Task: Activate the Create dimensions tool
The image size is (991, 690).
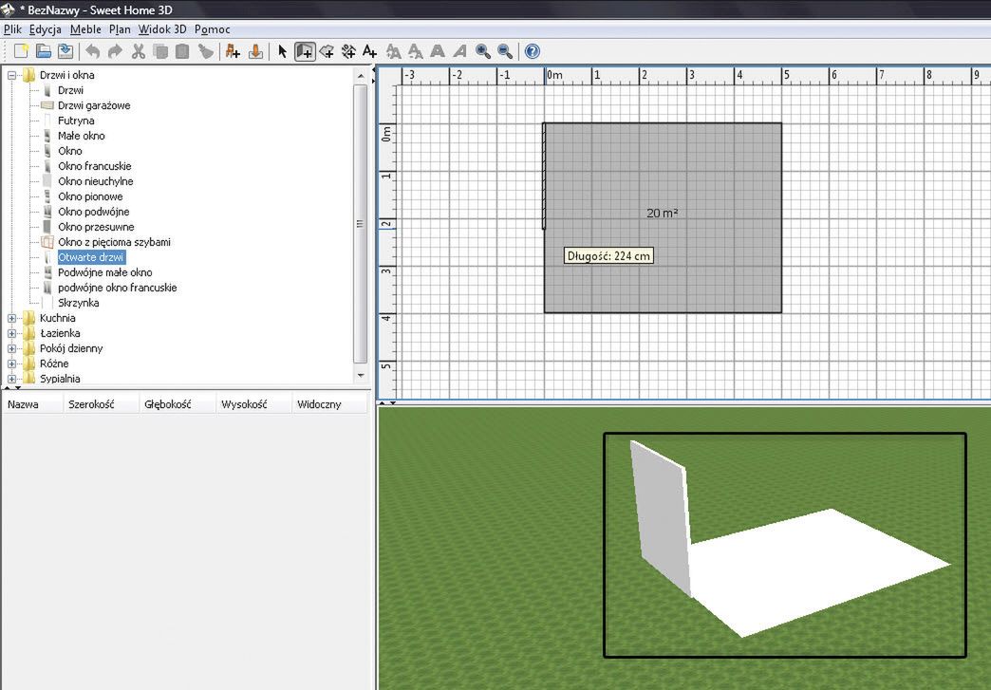Action: point(348,51)
